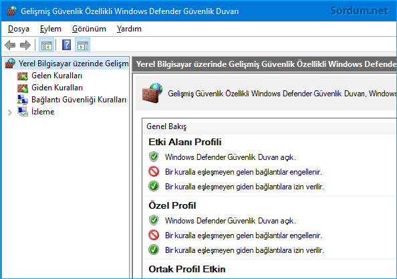Click 'Windows Defender Güvenlik Duvarı açık' under Etki Alanı
Screen dimensions: 397x279
(230, 157)
